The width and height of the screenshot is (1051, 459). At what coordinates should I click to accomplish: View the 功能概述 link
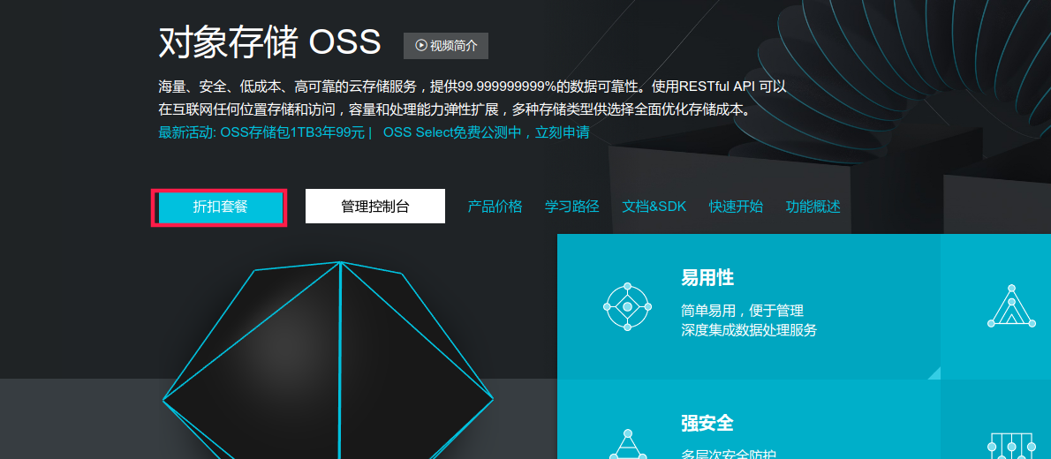pyautogui.click(x=813, y=207)
